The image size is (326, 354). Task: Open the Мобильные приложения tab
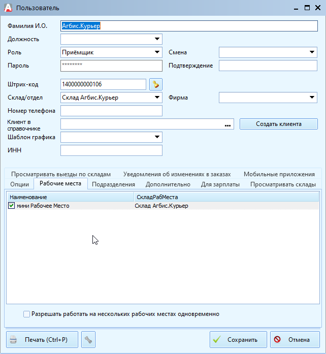pos(279,174)
